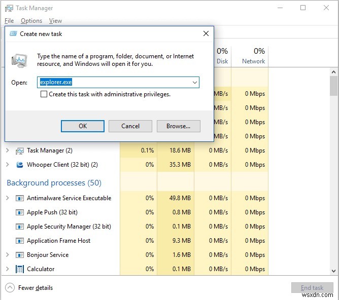Click the Antimalware Service Executable icon
Image resolution: width=339 pixels, height=300 pixels.
(x=20, y=198)
